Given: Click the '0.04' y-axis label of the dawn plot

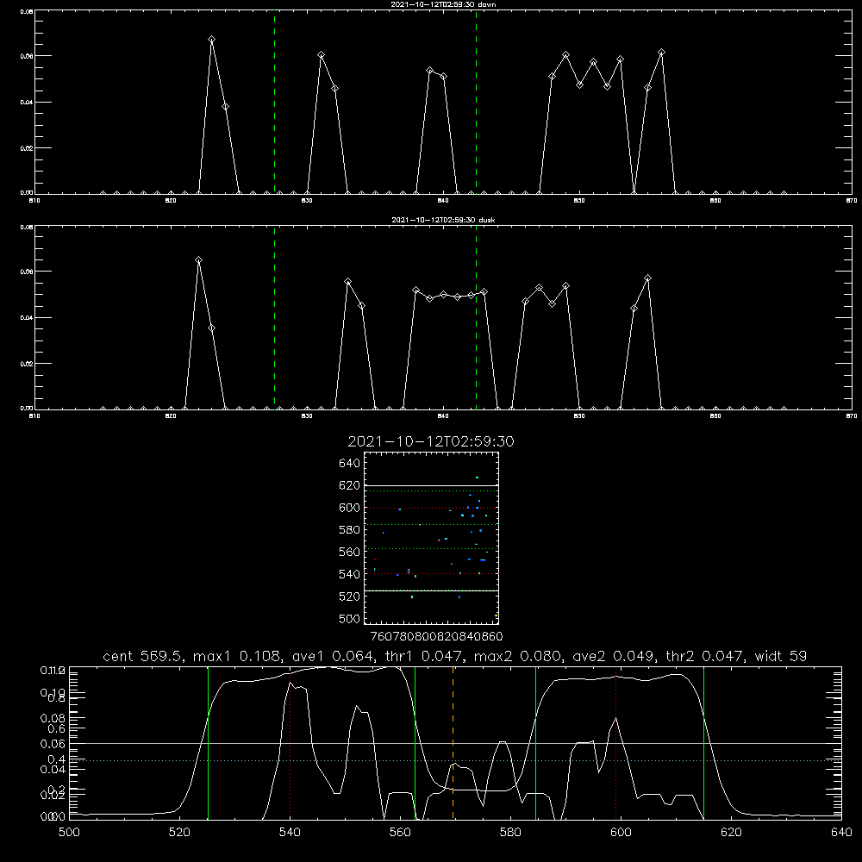Looking at the screenshot, I should 28,103.
